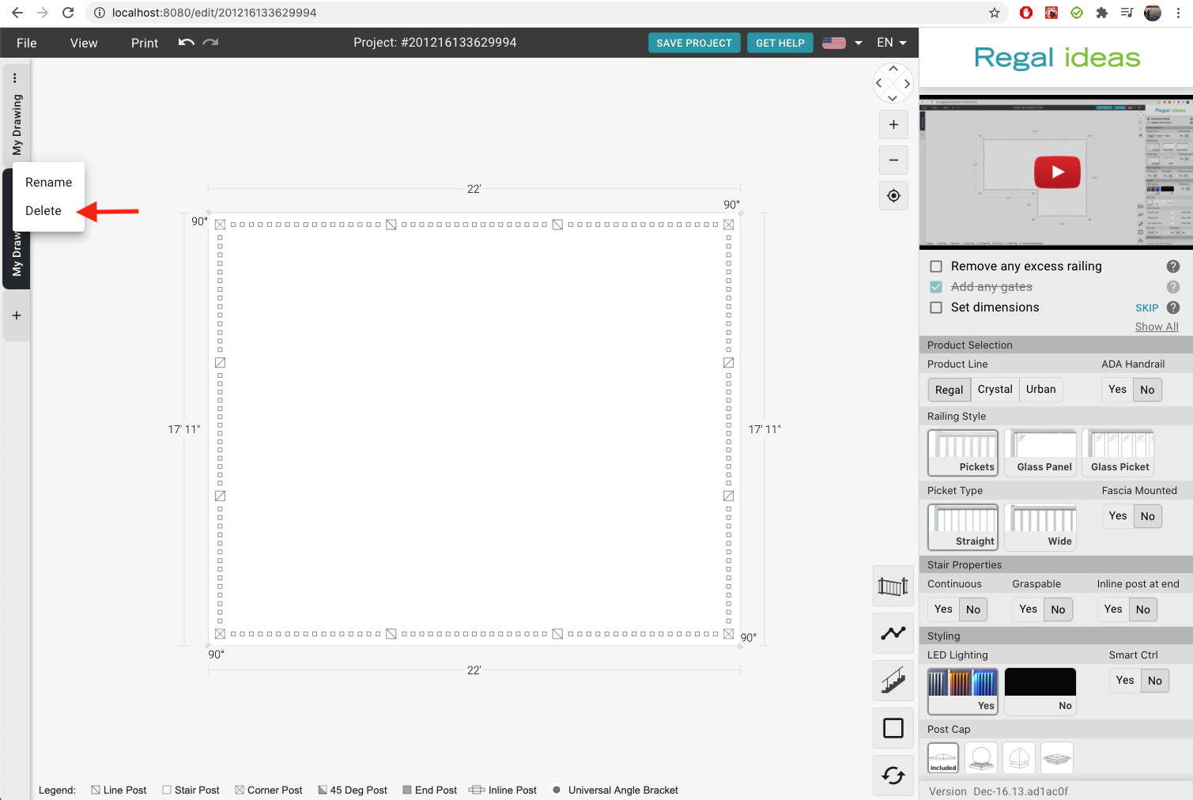Select the railing fence drawing tool
Viewport: 1193px width, 800px height.
coord(893,587)
